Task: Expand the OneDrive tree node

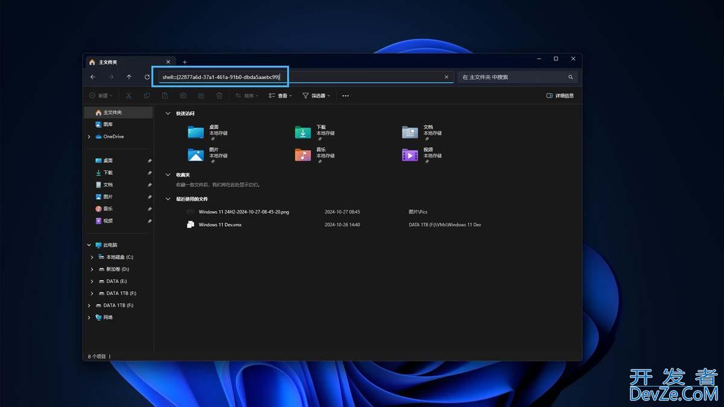Action: (89, 137)
